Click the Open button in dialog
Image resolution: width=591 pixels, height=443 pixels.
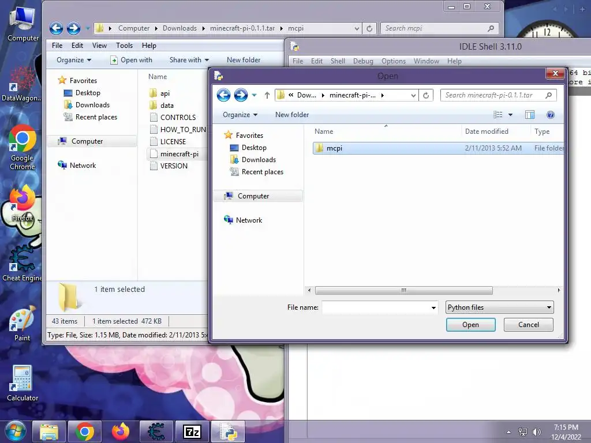click(x=471, y=325)
